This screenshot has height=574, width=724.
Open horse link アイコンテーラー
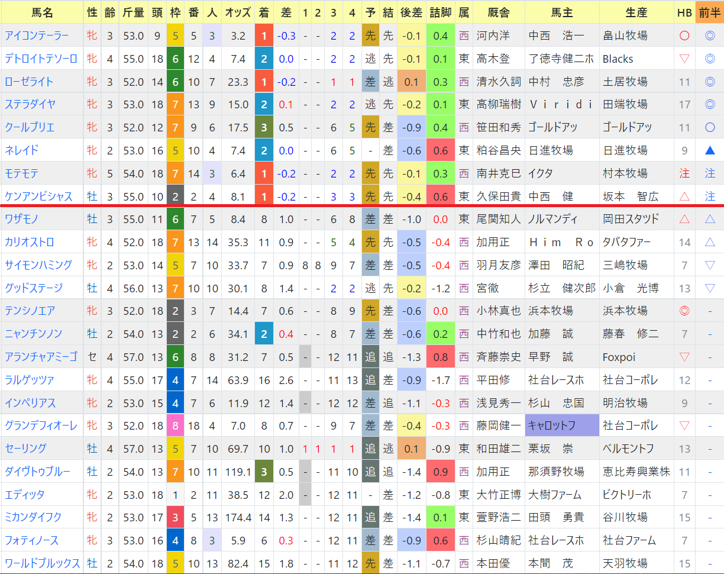coord(37,36)
